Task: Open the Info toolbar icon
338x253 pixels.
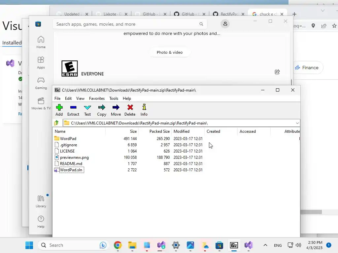Action: (144, 110)
